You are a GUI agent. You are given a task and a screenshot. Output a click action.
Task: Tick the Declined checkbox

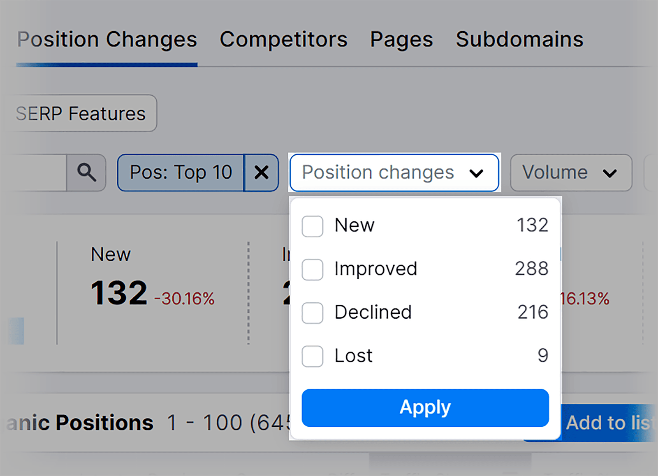click(x=312, y=313)
